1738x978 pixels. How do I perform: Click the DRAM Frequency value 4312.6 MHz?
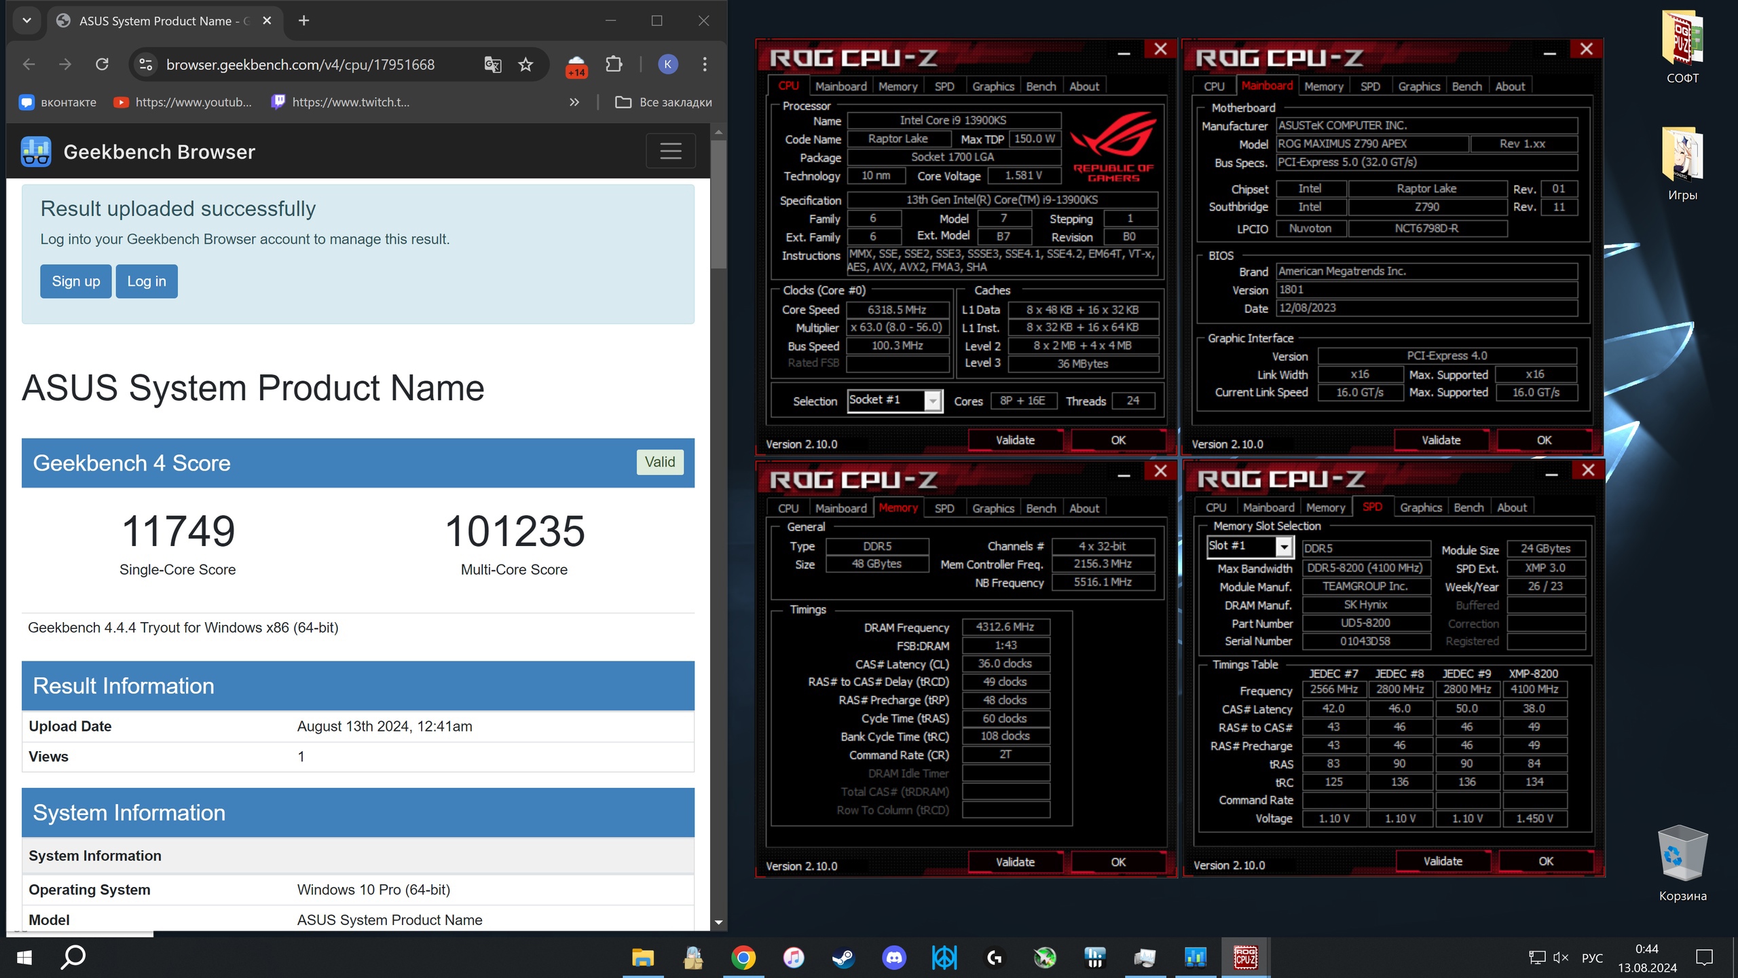click(1005, 627)
